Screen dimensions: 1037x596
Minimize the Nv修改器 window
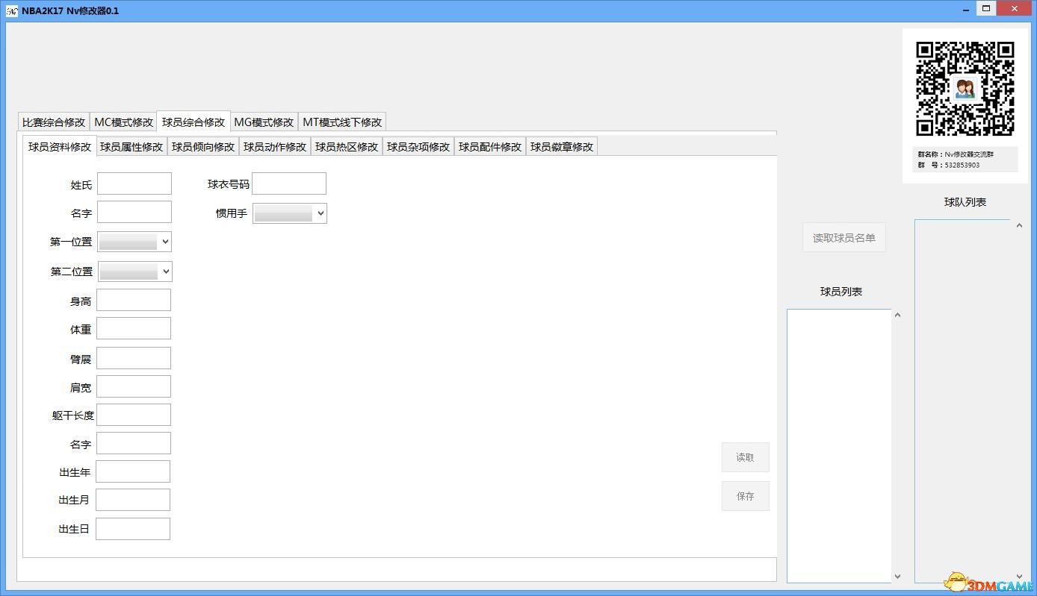968,9
